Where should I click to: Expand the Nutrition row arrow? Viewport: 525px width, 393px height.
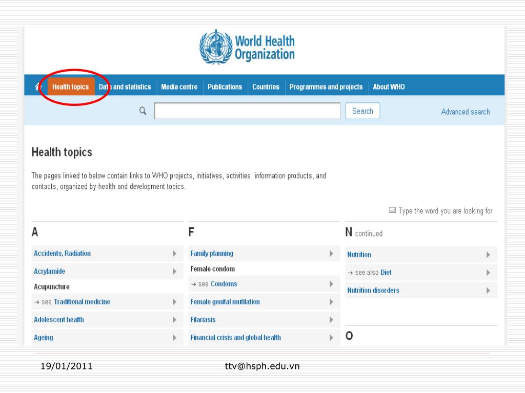(x=488, y=255)
